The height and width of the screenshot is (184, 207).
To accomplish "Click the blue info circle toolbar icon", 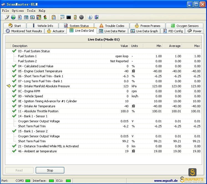I will (x=90, y=17).
